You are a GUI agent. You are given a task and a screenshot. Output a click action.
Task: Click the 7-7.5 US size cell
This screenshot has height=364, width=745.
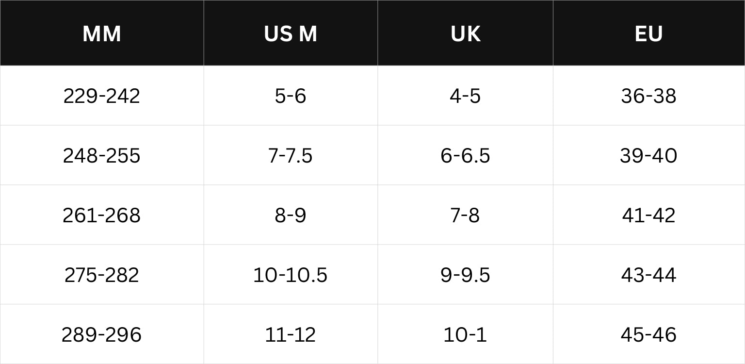click(291, 155)
